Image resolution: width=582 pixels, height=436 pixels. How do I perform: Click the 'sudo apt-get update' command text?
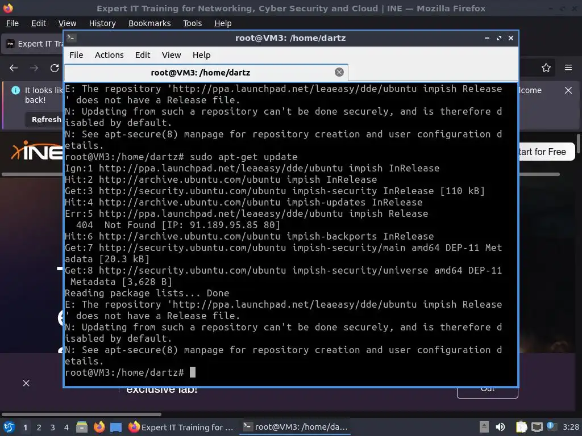243,157
